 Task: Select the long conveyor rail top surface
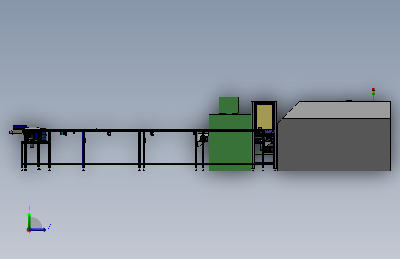(x=143, y=131)
